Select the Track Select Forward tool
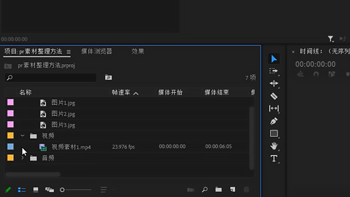Viewport: 350px width, 197px height. [274, 71]
